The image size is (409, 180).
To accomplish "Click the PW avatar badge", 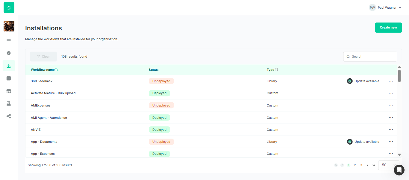I will pyautogui.click(x=372, y=7).
